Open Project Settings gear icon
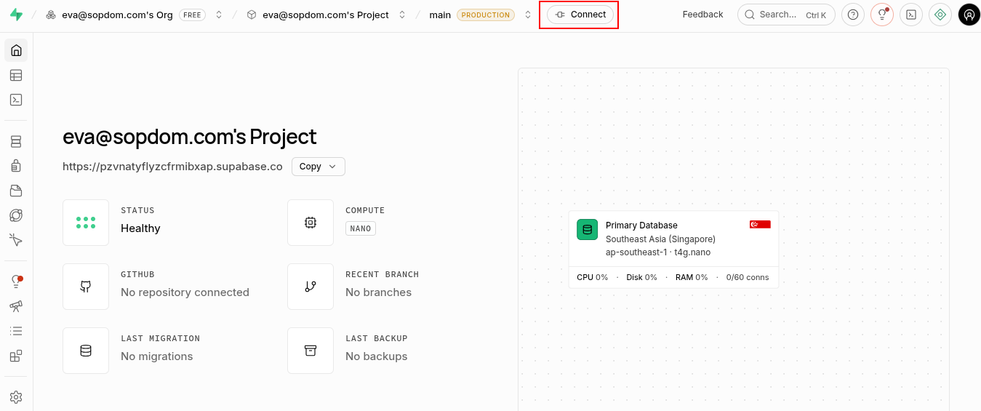The image size is (981, 411). coord(16,397)
